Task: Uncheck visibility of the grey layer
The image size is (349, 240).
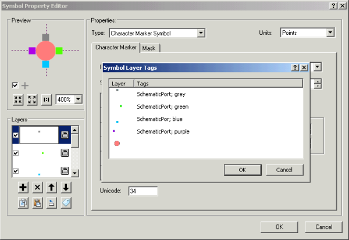Action: coord(16,135)
